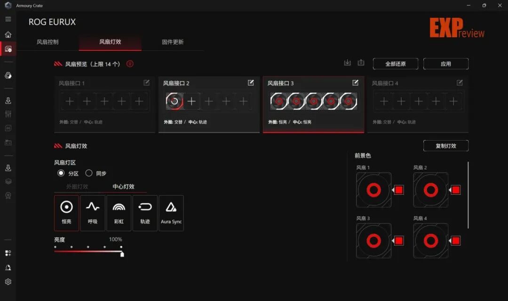Click the info icon beside 风扇预览
This screenshot has width=508, height=301.
[130, 64]
